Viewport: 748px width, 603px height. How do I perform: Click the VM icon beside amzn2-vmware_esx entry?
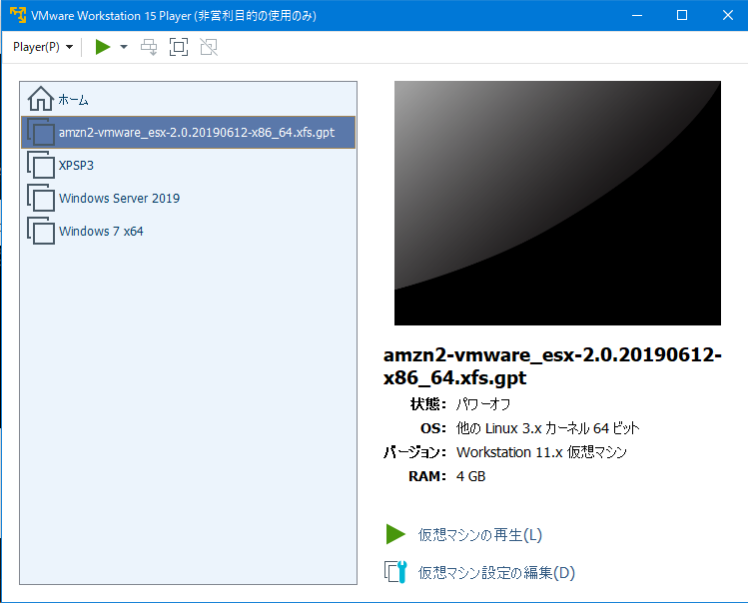[x=41, y=132]
